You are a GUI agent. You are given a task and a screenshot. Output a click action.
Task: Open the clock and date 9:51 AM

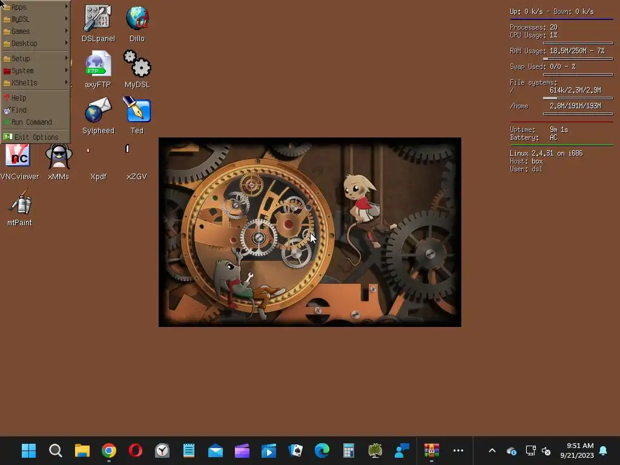[x=577, y=450]
